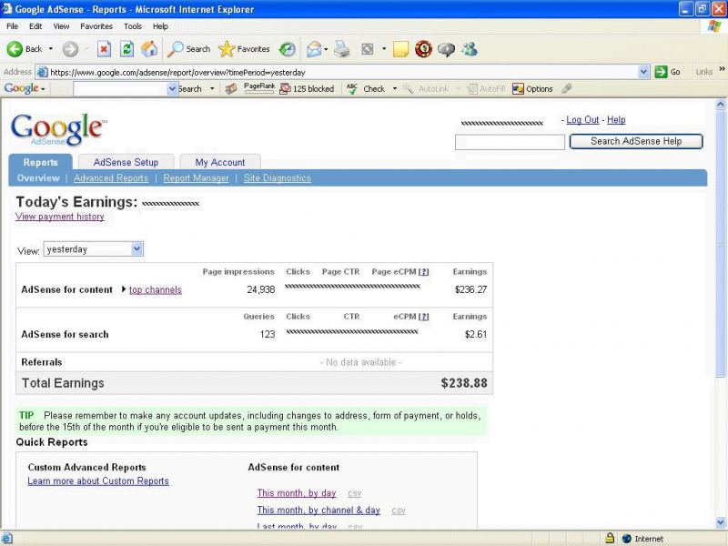Click the toolbar edit square icon
Image resolution: width=728 pixels, height=546 pixels.
click(x=368, y=49)
